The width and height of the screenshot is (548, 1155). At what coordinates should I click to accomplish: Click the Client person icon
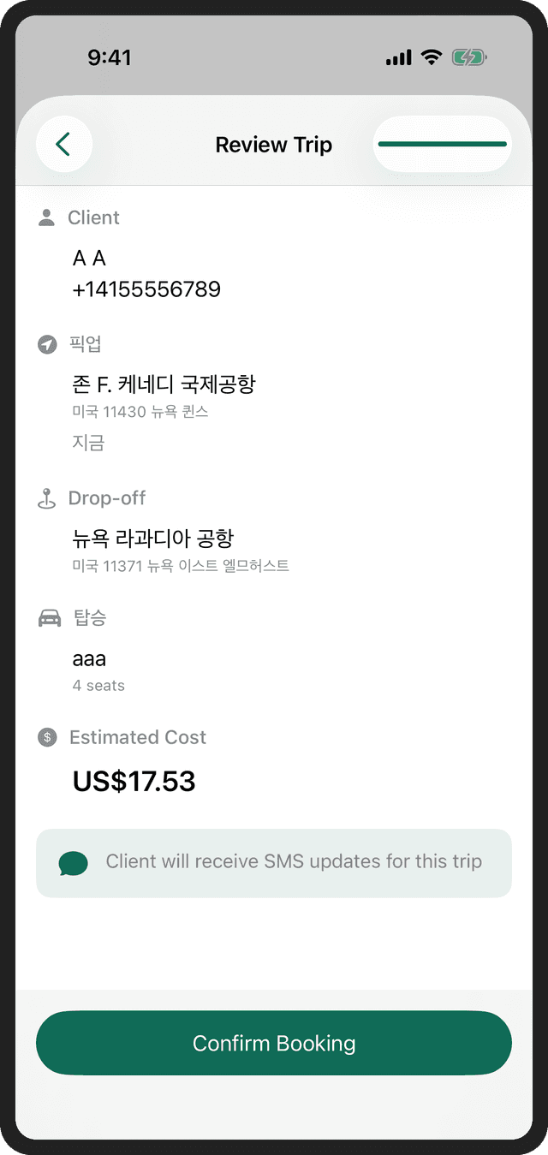48,217
